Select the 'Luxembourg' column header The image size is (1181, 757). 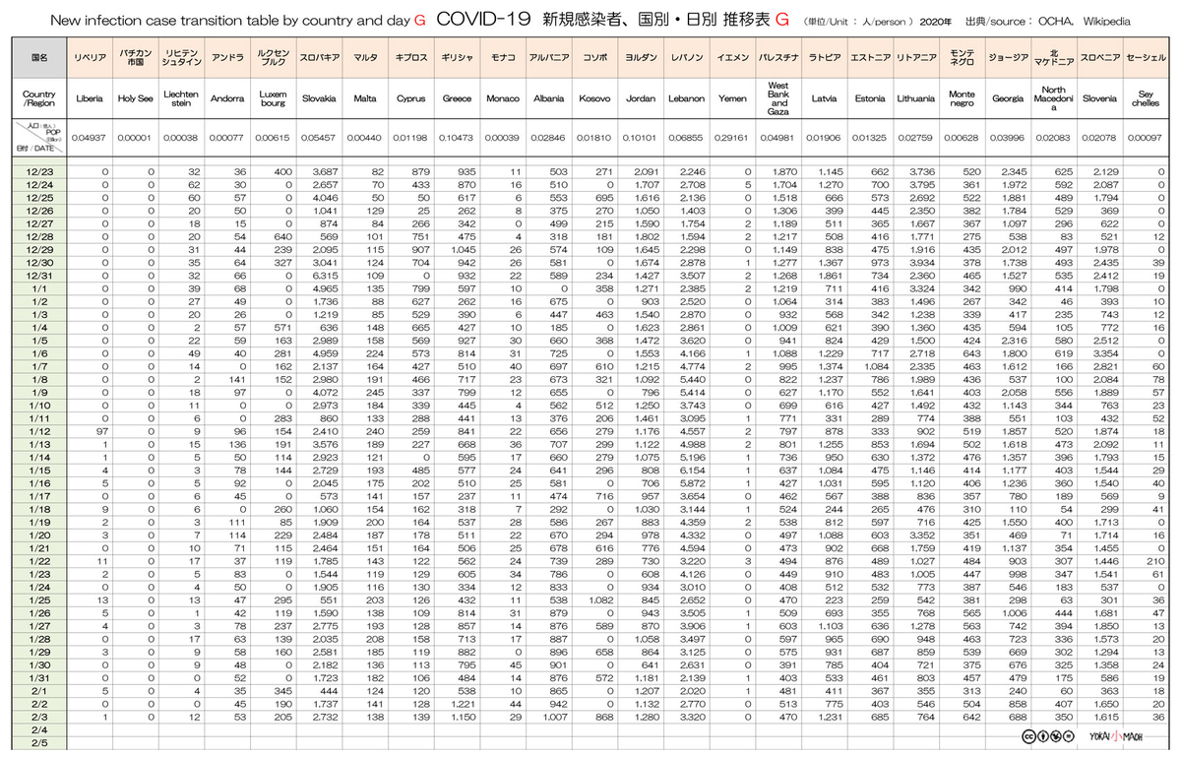(272, 98)
